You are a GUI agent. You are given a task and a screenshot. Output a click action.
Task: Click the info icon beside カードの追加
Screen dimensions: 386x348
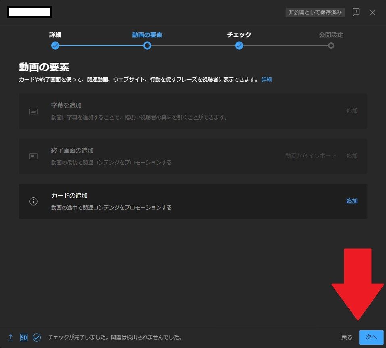(x=33, y=201)
